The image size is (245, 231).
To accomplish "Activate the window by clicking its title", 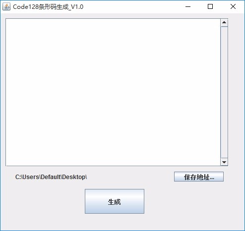I will 48,7.
